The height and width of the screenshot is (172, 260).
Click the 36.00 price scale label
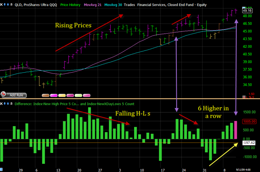coord(247,77)
